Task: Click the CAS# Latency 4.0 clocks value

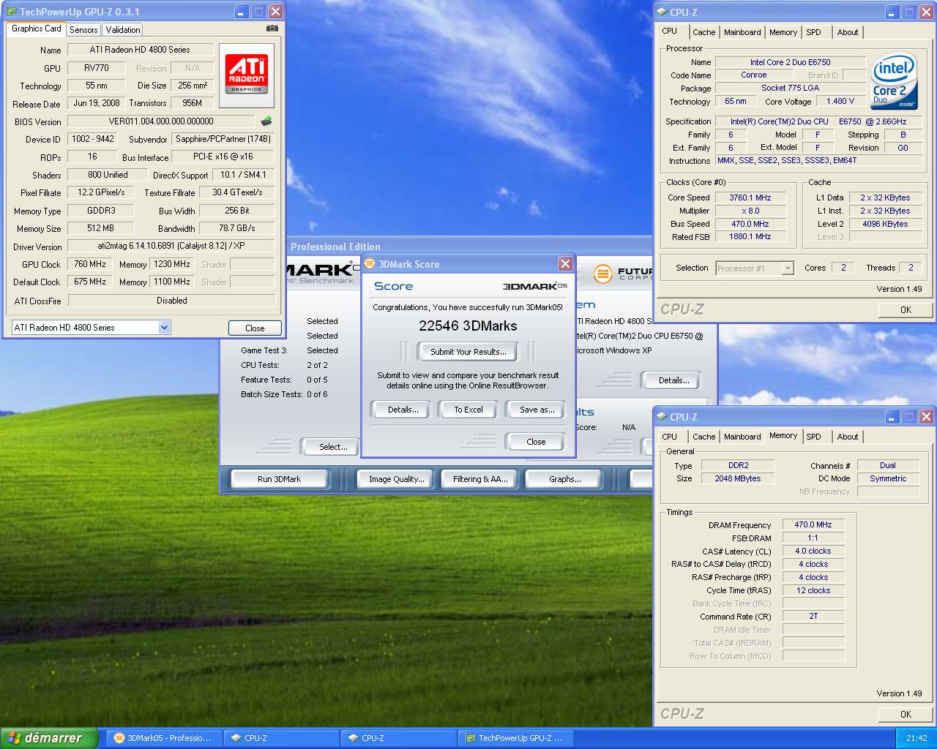Action: tap(813, 551)
